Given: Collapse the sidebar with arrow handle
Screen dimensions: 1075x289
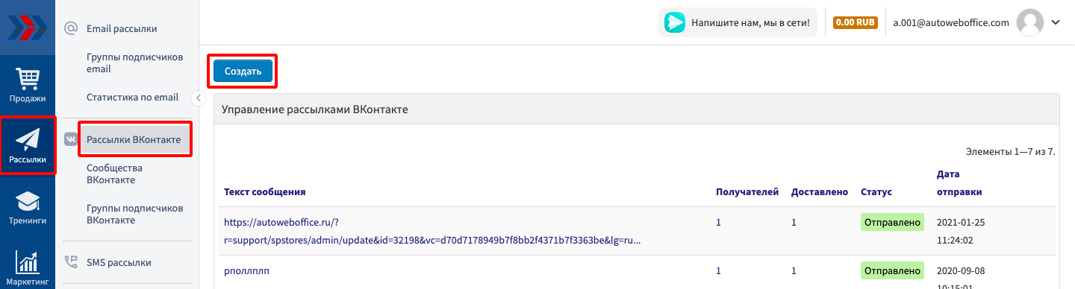Looking at the screenshot, I should point(198,98).
